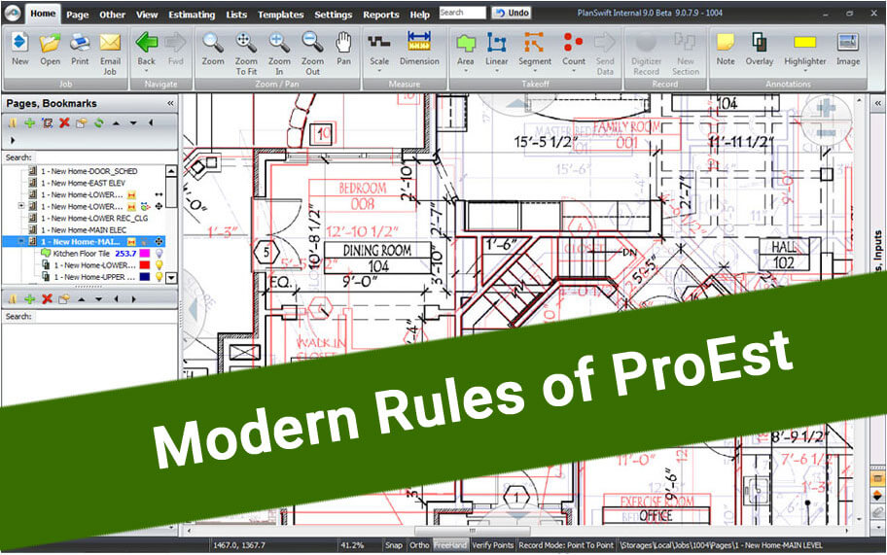Image resolution: width=887 pixels, height=555 pixels.
Task: Click the Undo button
Action: click(x=512, y=13)
